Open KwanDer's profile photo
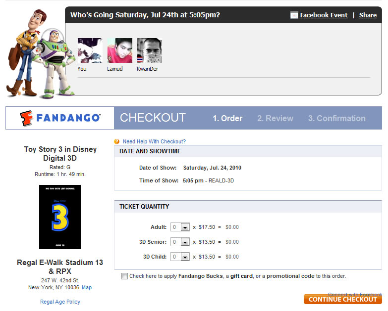 click(150, 50)
